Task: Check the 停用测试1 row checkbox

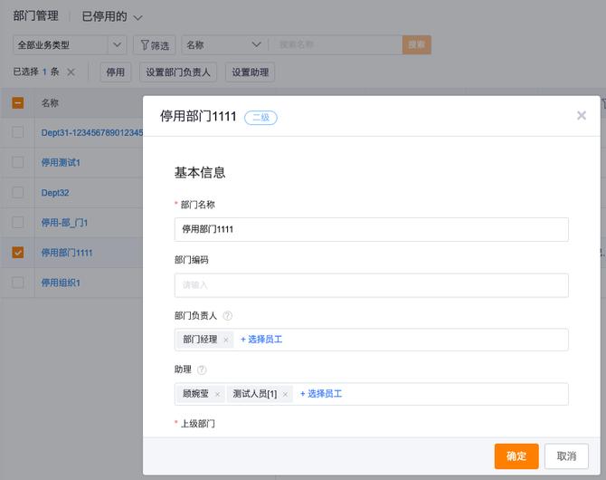Action: (x=18, y=162)
